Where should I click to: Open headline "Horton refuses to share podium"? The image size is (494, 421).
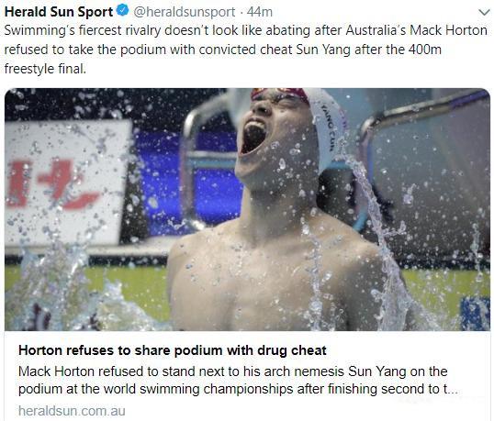point(173,350)
